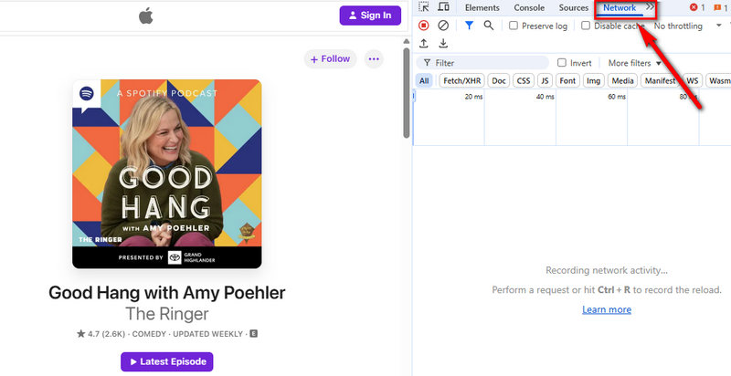Open the three-dot more options menu
731x376 pixels.
click(x=374, y=59)
